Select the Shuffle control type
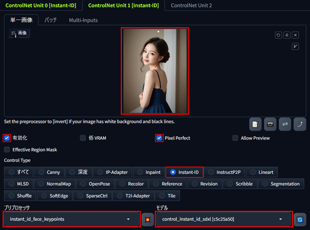Screen dimensions: 310x230 (20, 195)
